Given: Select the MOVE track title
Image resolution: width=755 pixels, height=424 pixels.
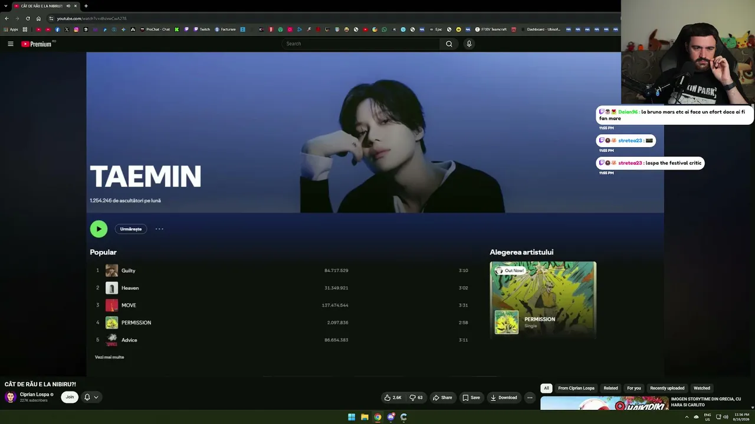Looking at the screenshot, I should point(129,305).
